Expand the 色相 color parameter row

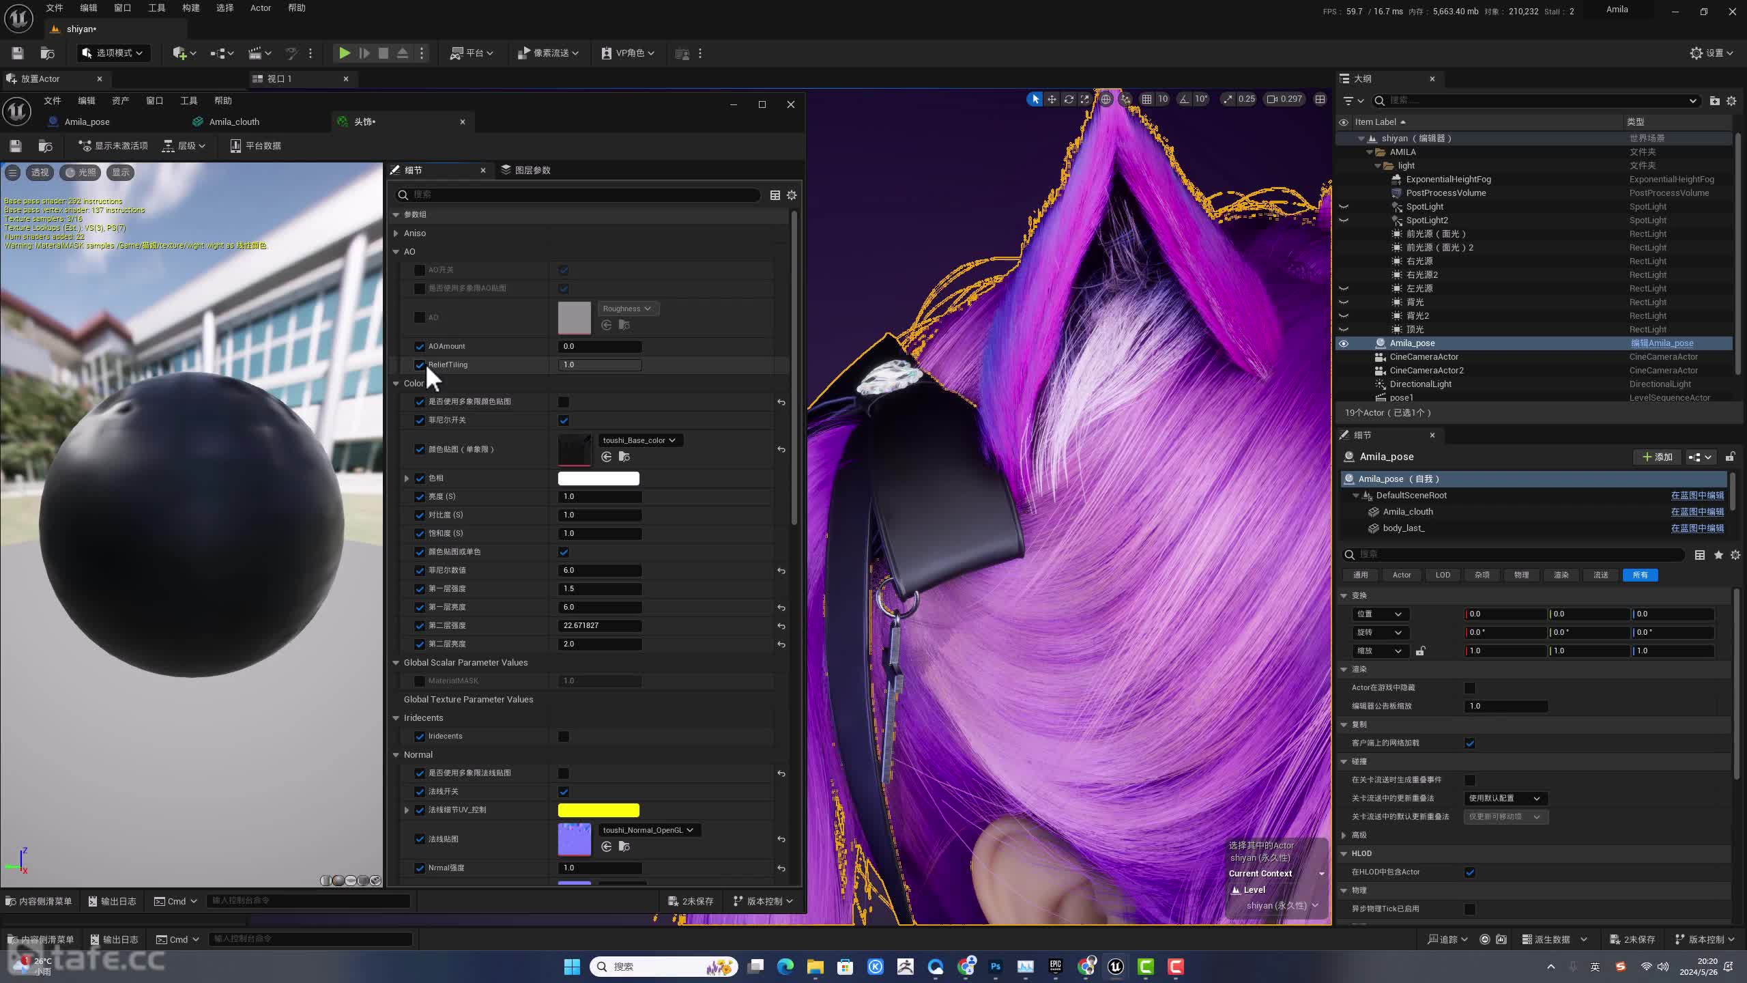[x=407, y=479]
